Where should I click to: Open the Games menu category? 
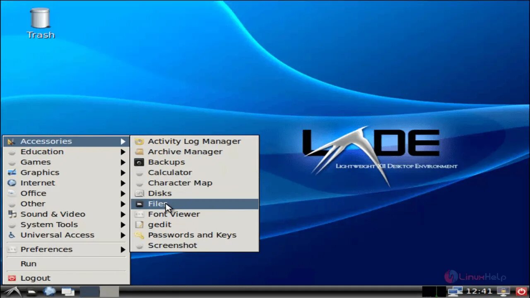pos(66,162)
